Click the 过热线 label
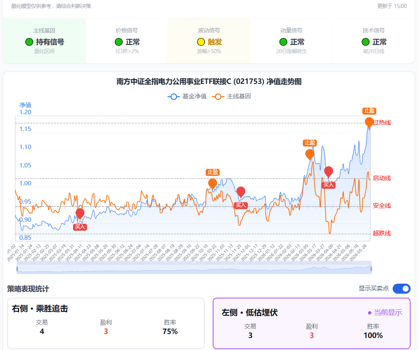419x350 pixels. pyautogui.click(x=382, y=123)
